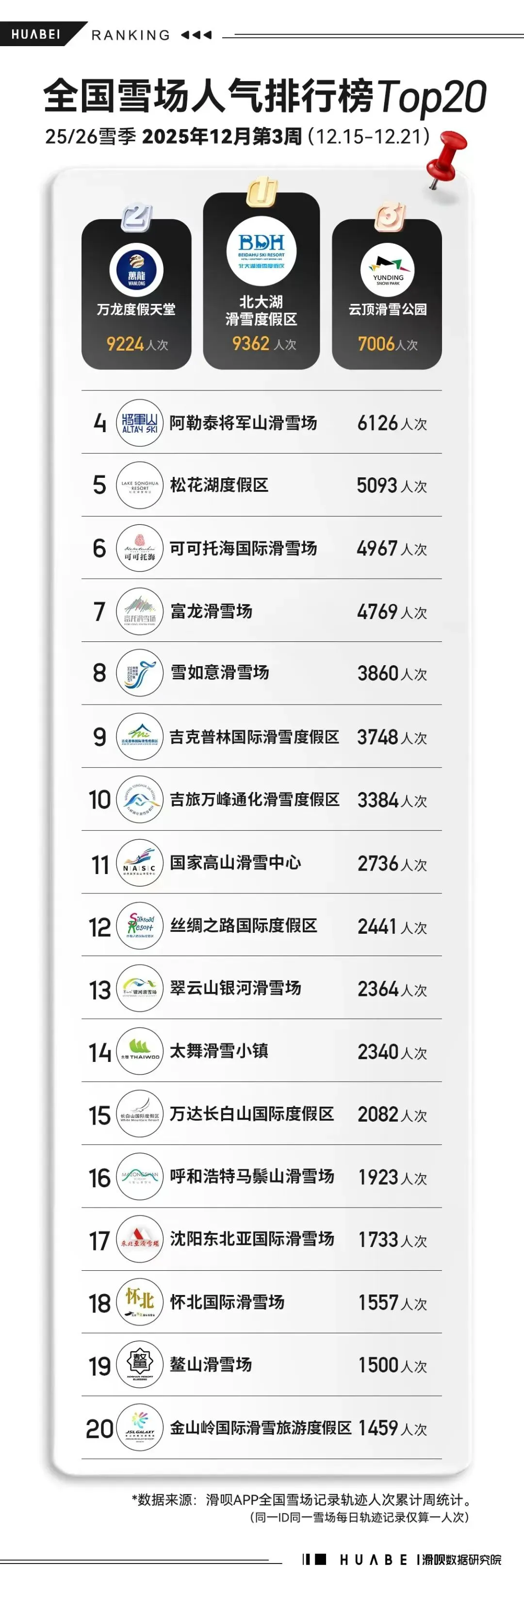Image resolution: width=524 pixels, height=1598 pixels.
Task: Click the RANKING header text
Action: click(x=131, y=35)
